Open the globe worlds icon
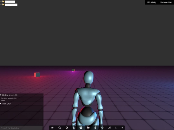Viewport: 174px width, 130px height. point(67,128)
